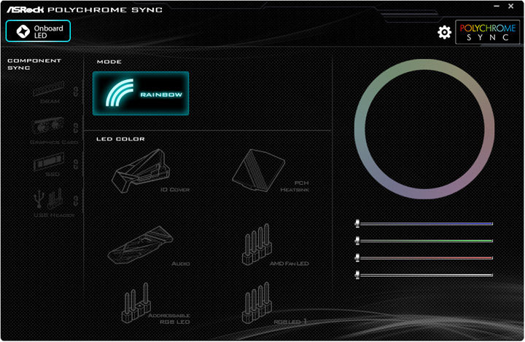Screen dimensions: 525x342
Task: Toggle the SSD sync link switch
Action: (x=76, y=164)
